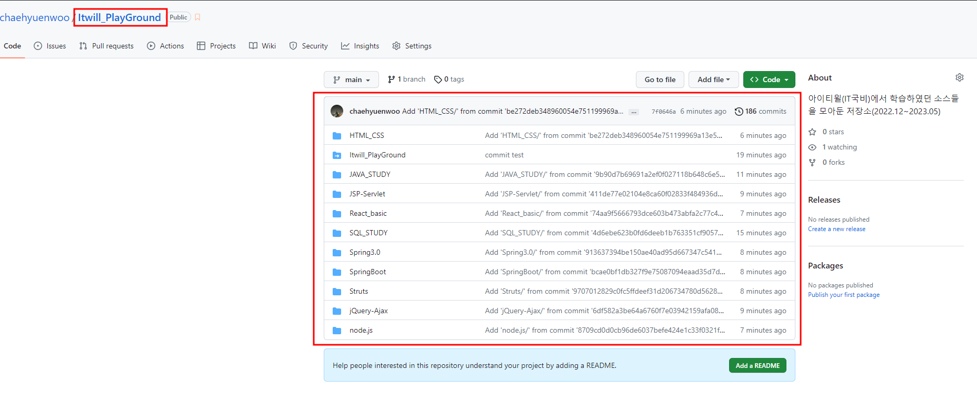
Task: Expand the commit message ellipsis button
Action: (x=634, y=112)
